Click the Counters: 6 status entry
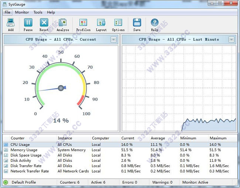The image size is (240, 188). [70, 182]
